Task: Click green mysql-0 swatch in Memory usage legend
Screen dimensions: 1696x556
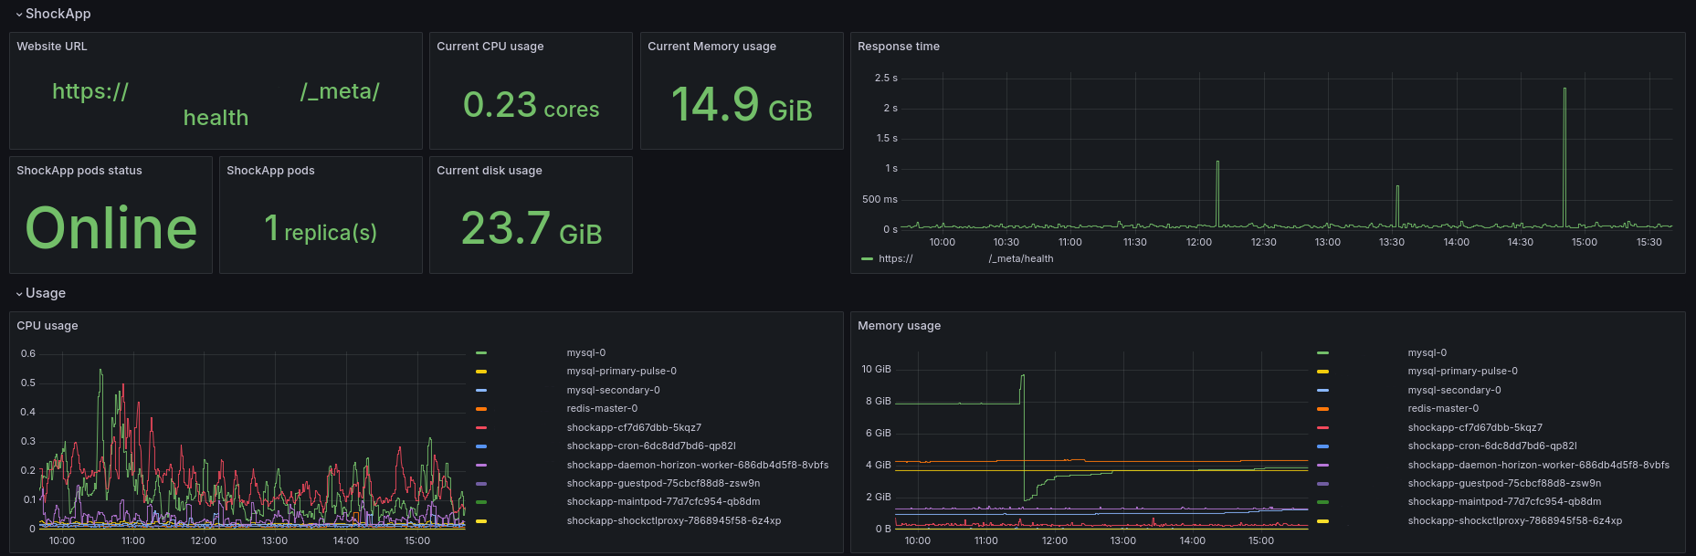Action: tap(1322, 353)
